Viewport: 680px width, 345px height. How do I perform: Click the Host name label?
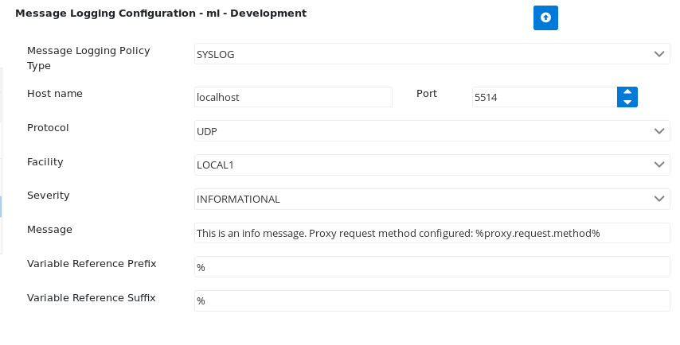[55, 94]
